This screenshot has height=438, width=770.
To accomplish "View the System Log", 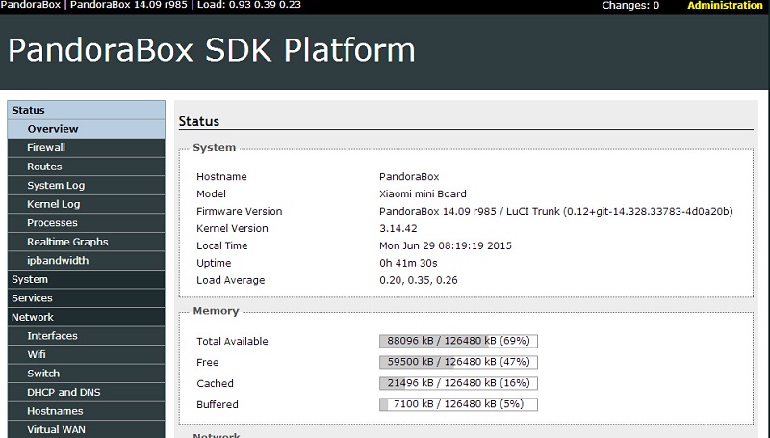I will point(86,186).
